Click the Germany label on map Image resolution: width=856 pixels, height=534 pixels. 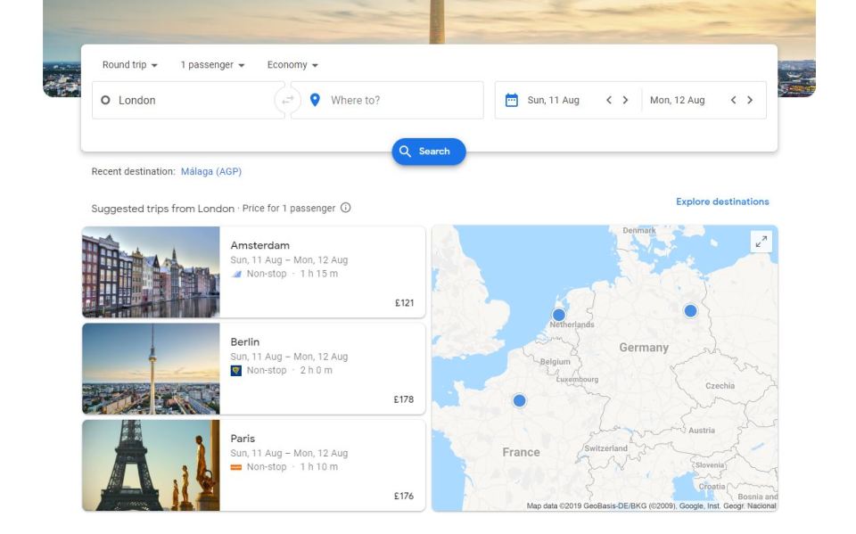[x=644, y=348]
